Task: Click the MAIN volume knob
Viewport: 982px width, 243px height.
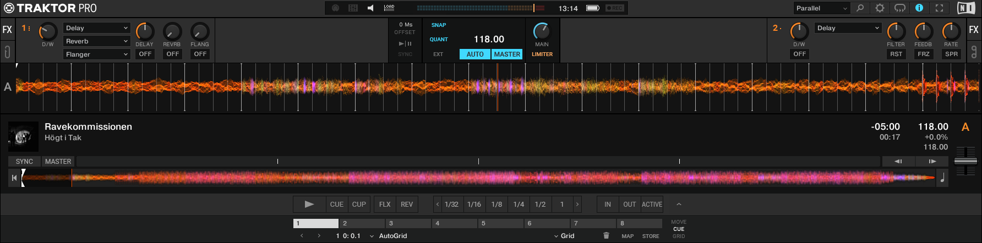Action: [542, 31]
